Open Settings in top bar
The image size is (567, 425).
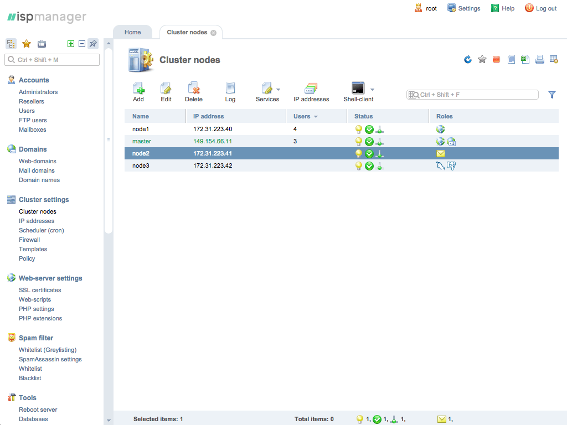[x=464, y=8]
